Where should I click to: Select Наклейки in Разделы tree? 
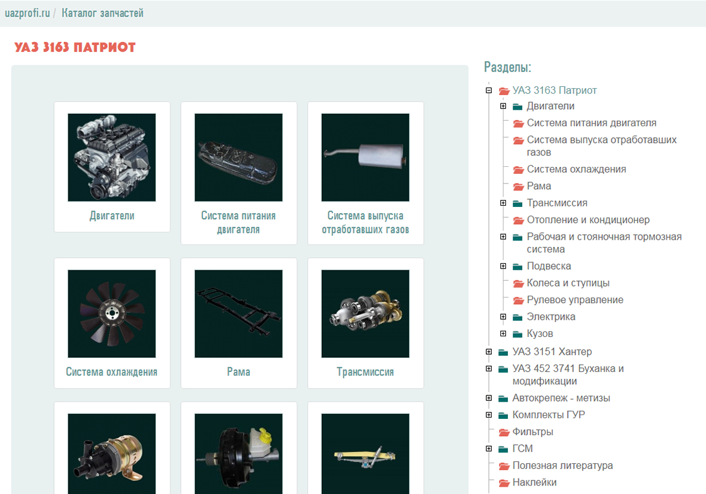pos(534,482)
